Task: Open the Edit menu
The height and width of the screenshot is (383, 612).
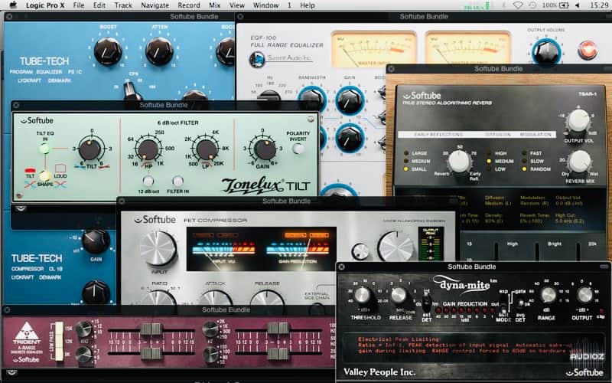Action: (x=99, y=5)
